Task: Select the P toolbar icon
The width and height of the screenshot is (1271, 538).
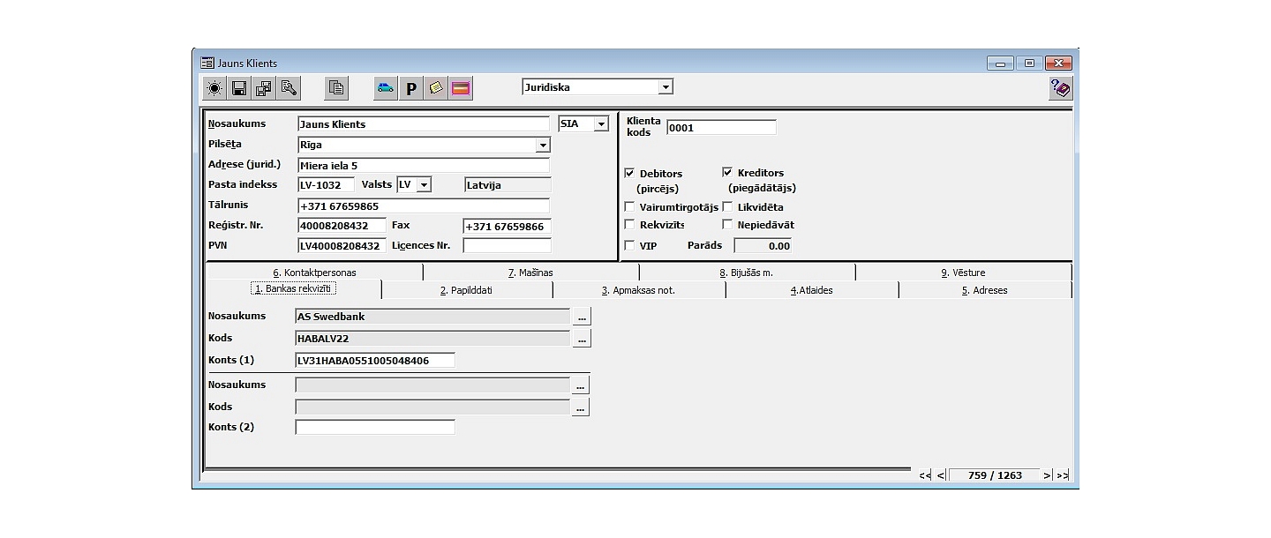Action: click(411, 87)
